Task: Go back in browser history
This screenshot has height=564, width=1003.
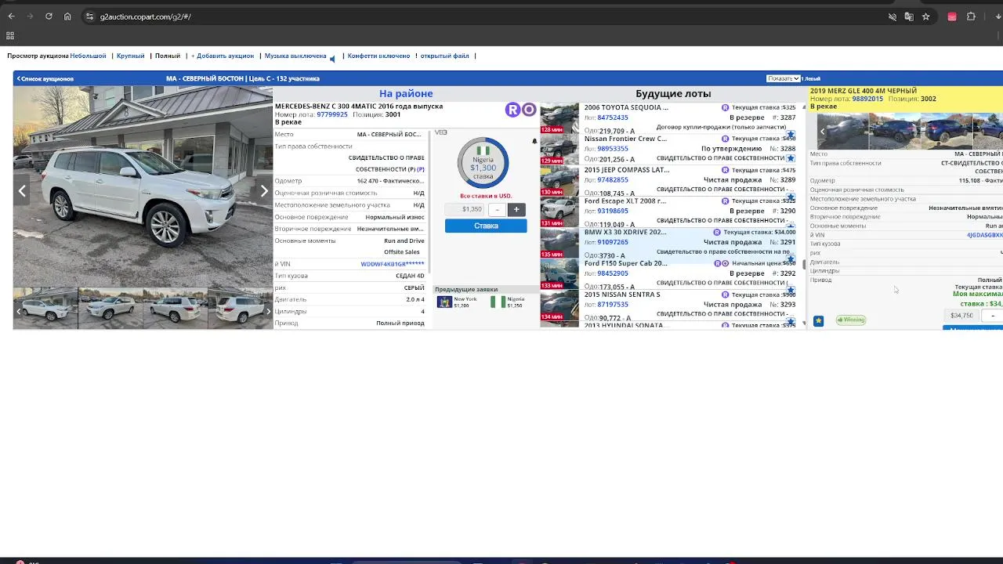Action: 11,16
